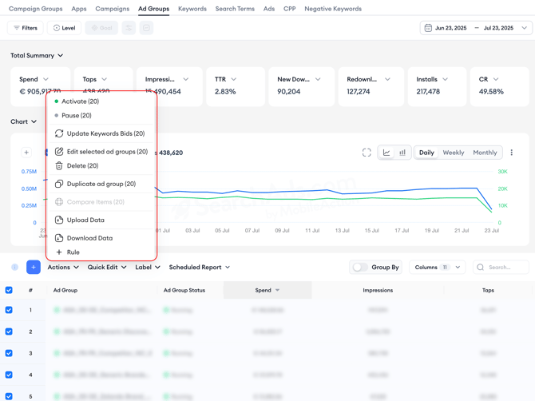Expand the Total Summary section chevron
This screenshot has width=535, height=401.
coord(61,56)
